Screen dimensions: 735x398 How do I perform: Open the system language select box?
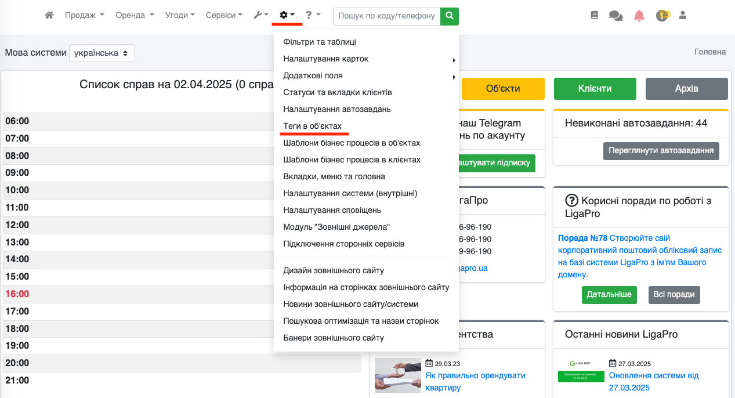(x=102, y=53)
